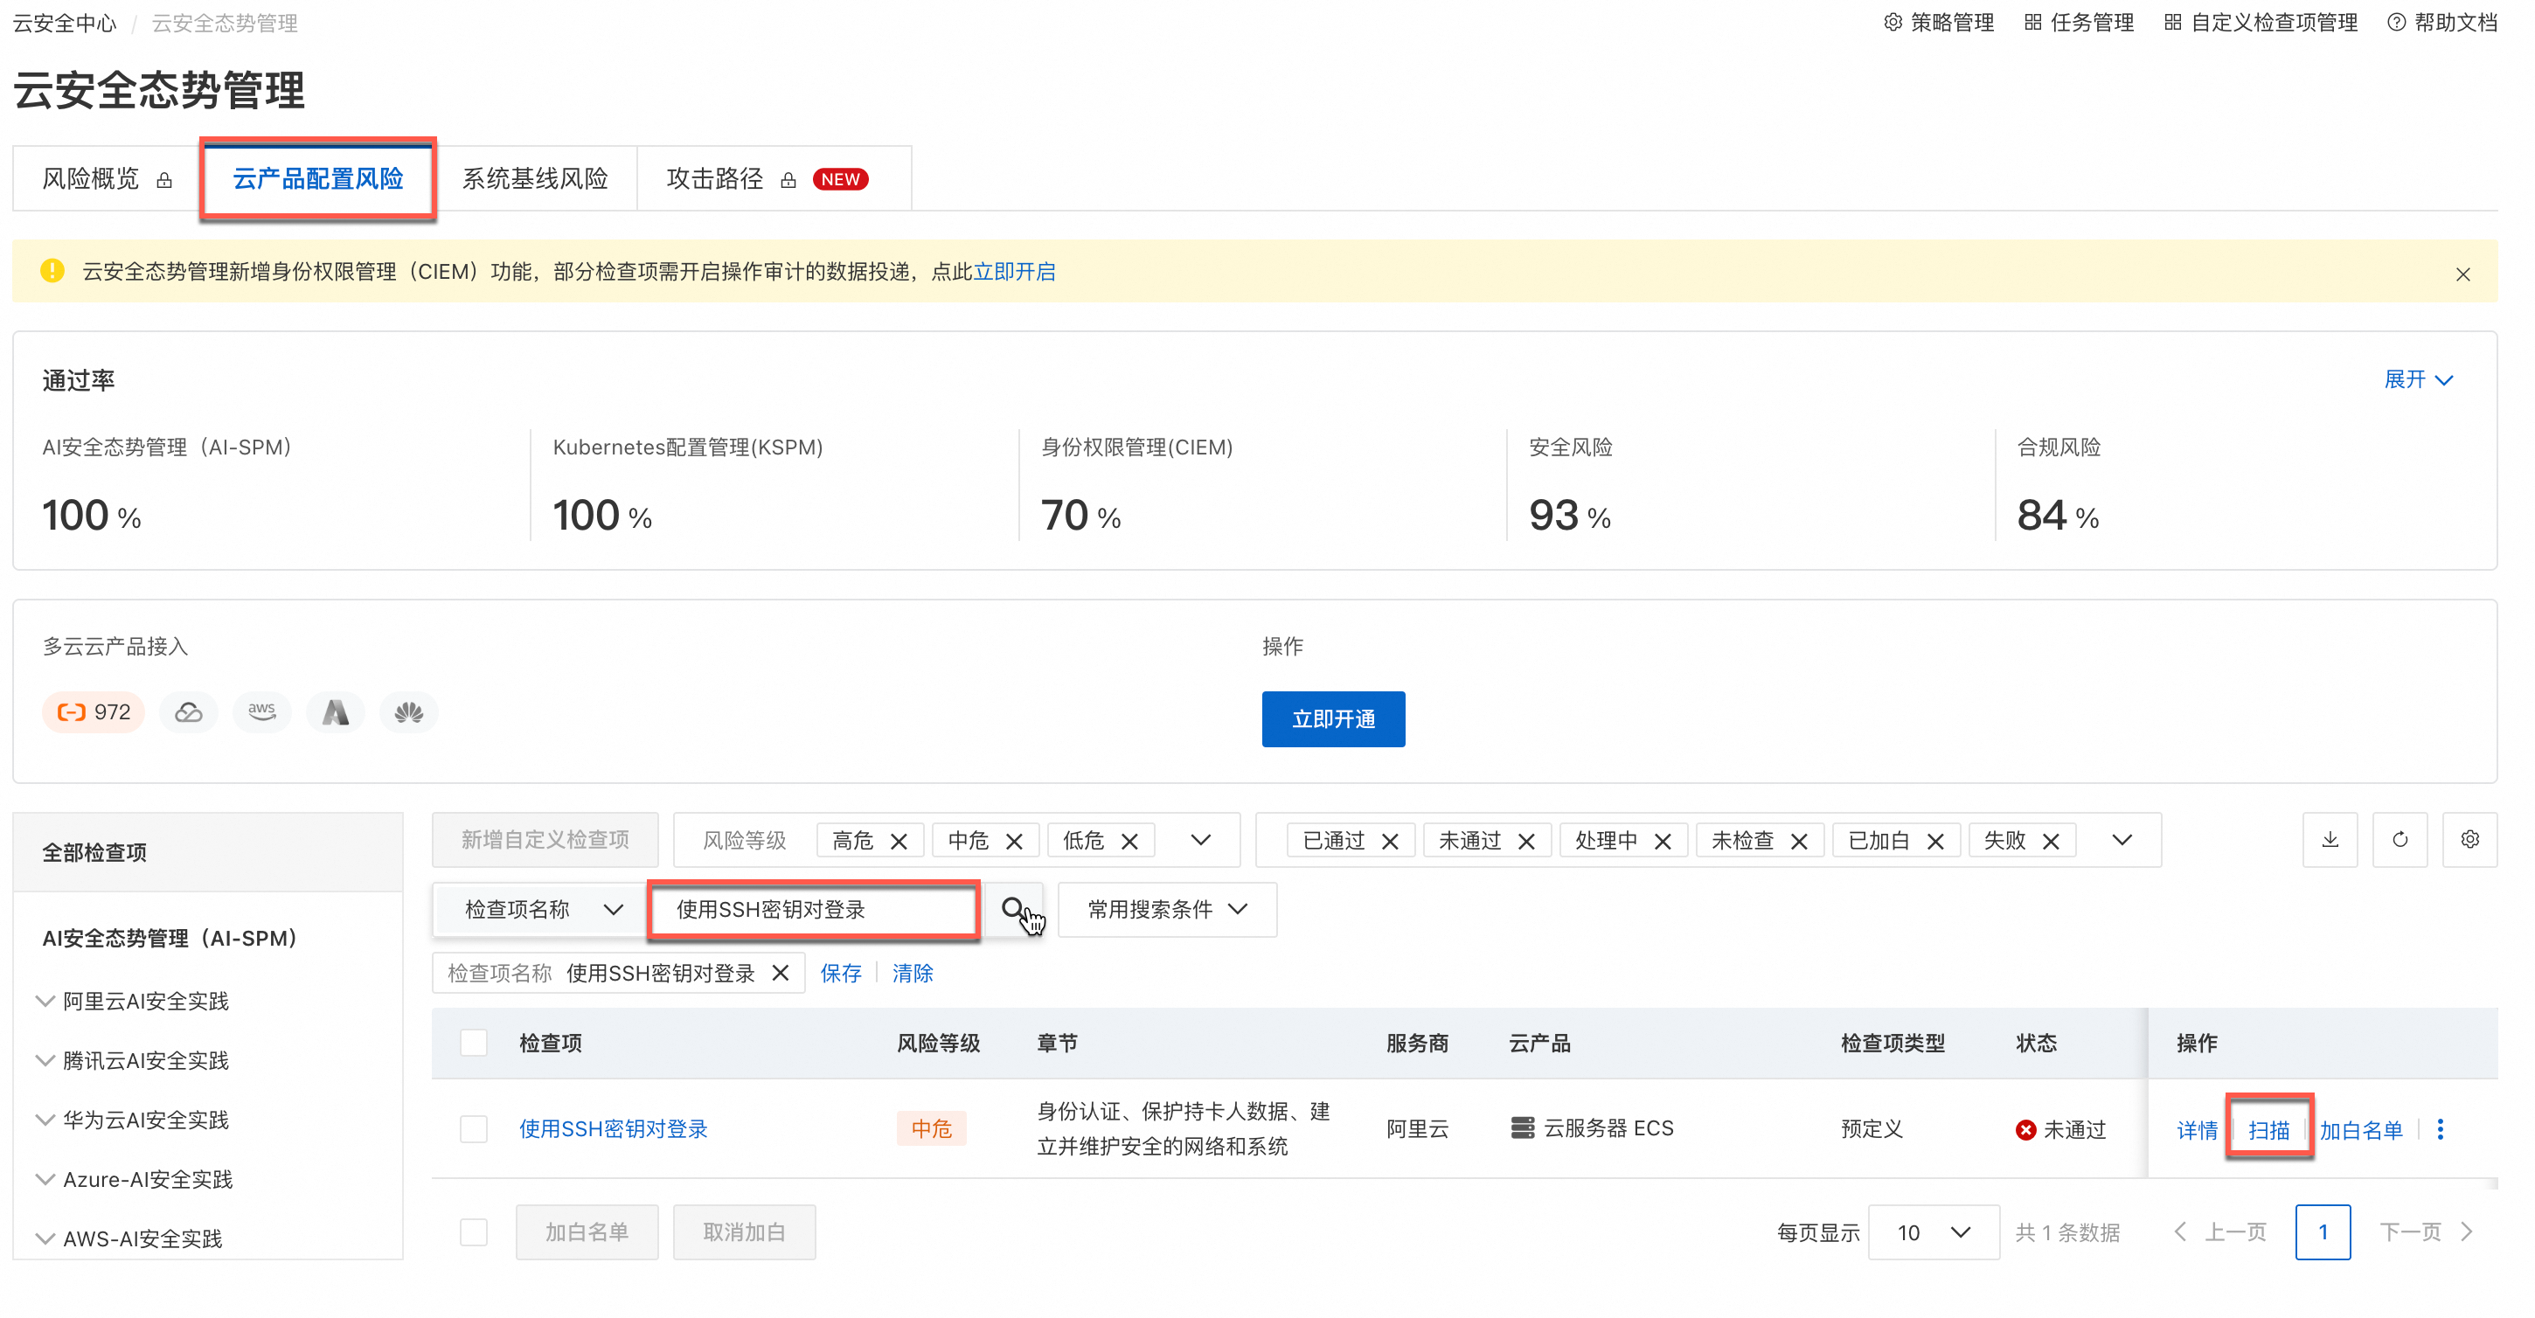Screen dimensions: 2535x1318
Task: Click the magnifier search icon
Action: (x=1012, y=909)
